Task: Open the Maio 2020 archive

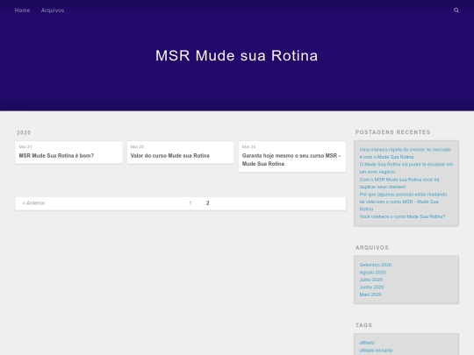Action: pyautogui.click(x=370, y=295)
